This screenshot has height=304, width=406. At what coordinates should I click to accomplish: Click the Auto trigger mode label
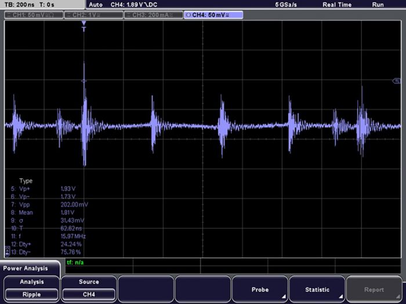click(96, 5)
